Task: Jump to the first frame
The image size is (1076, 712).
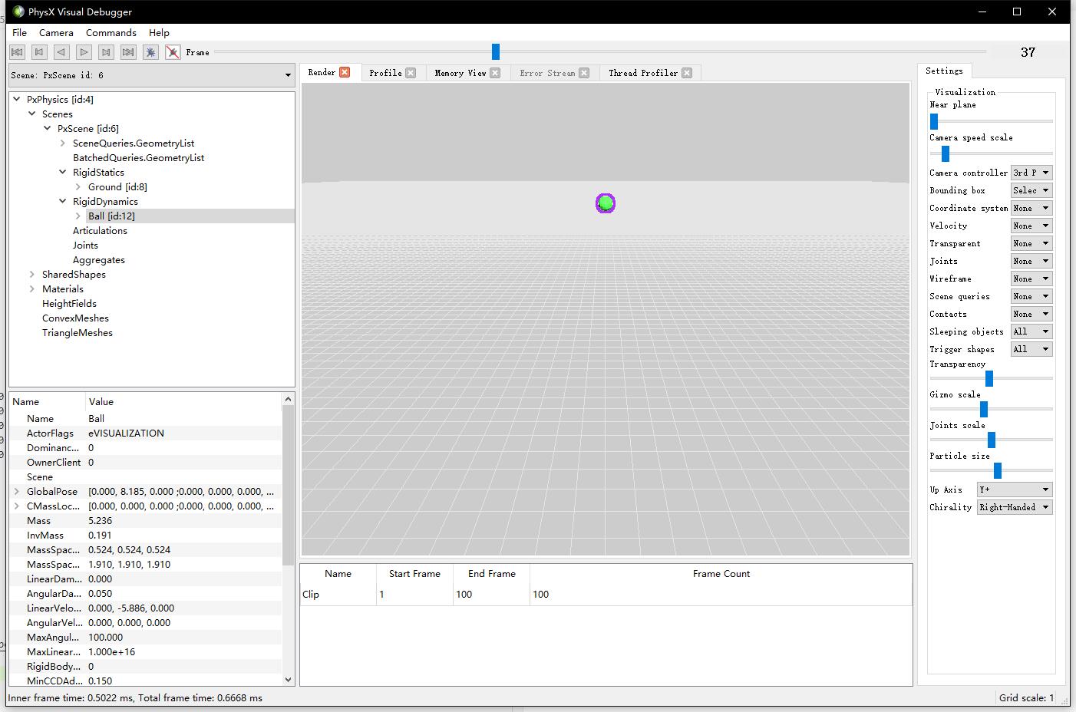Action: (17, 52)
